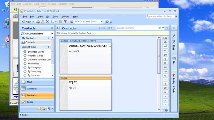214x120 pixels.
Task: Jump to contacts starting with 123
Action: (165, 38)
